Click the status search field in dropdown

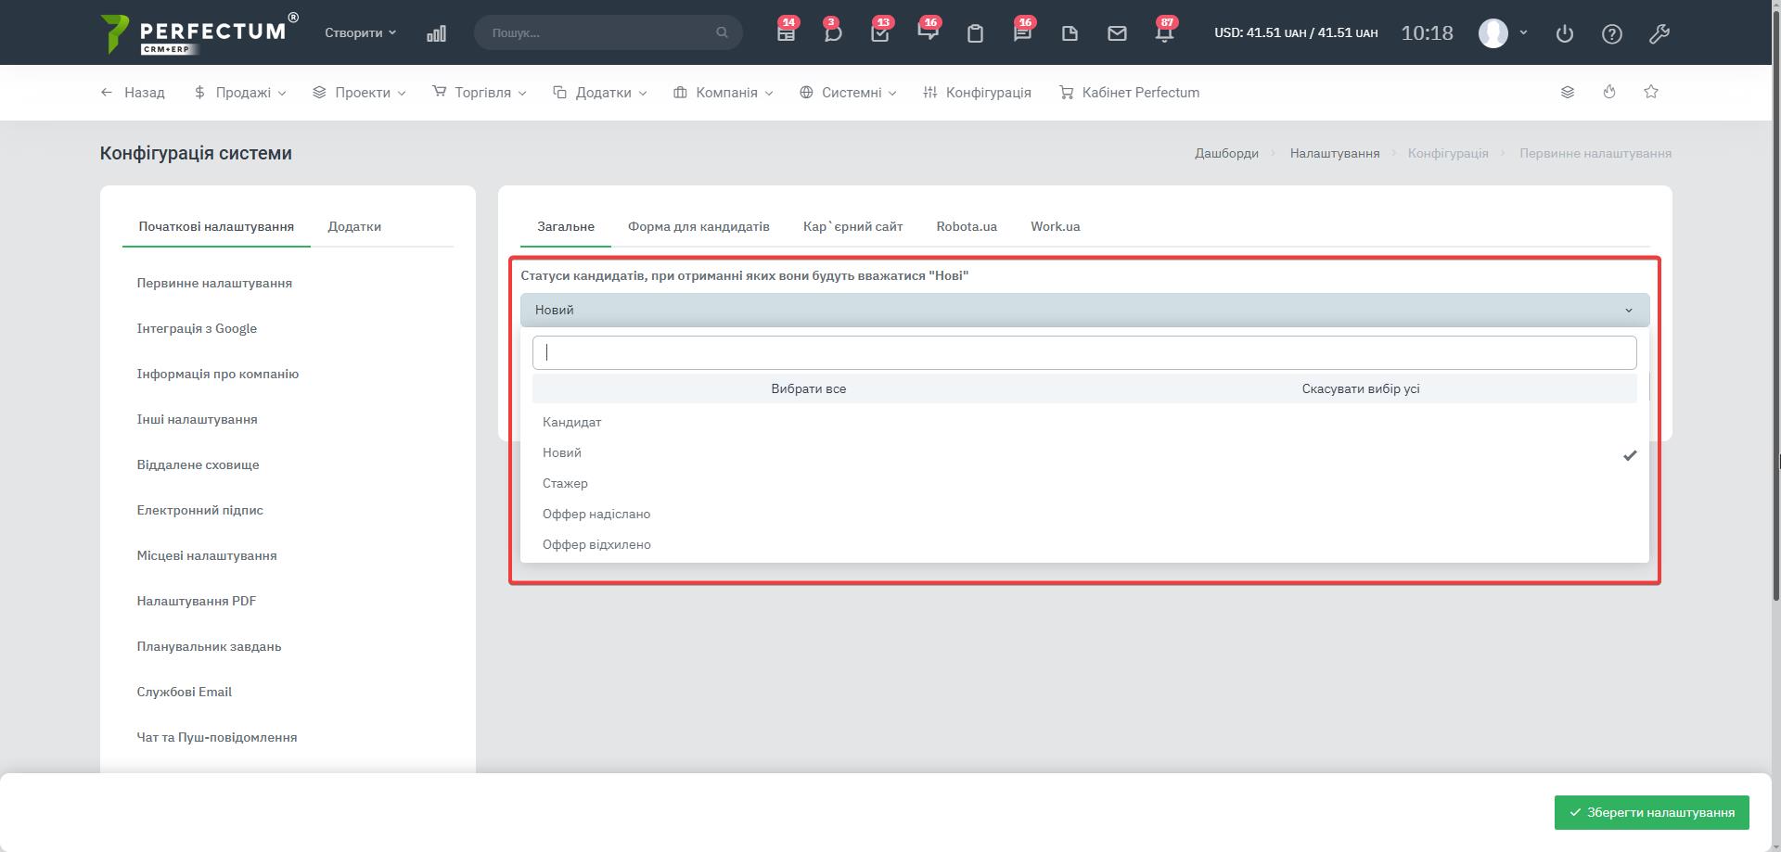(1083, 352)
